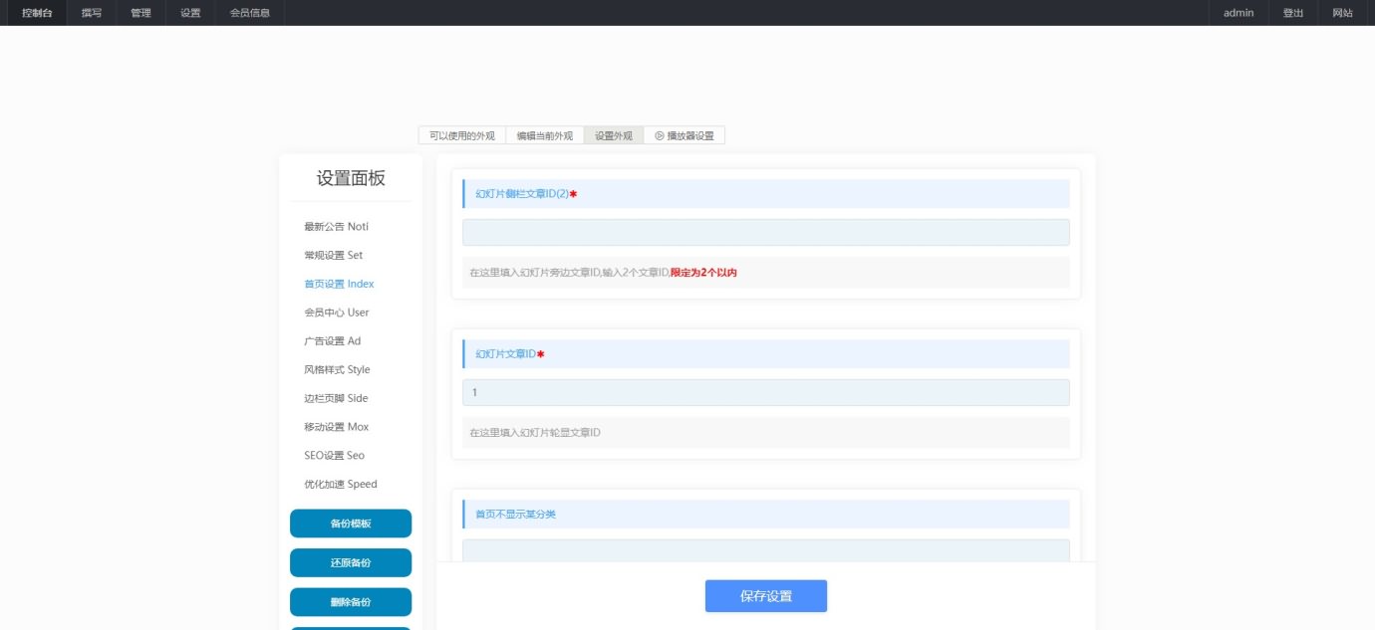Open 边栏页脚 Side section

(337, 399)
